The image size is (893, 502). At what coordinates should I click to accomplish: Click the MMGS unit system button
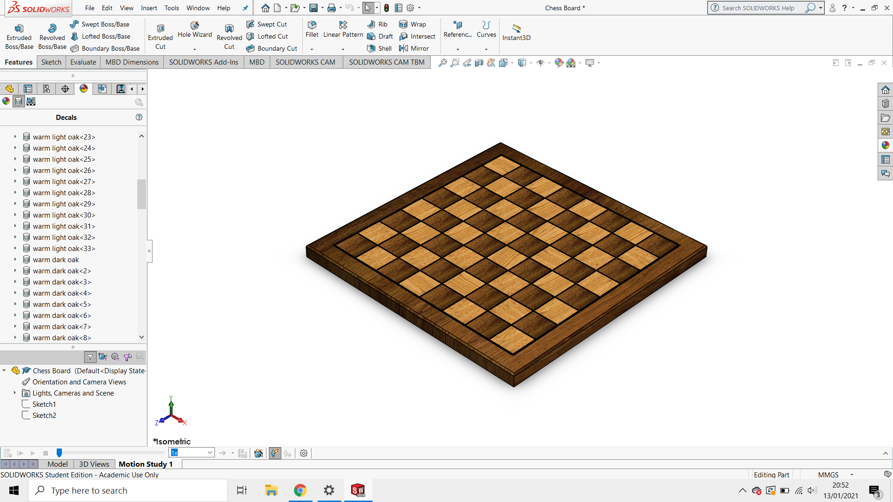(x=828, y=475)
